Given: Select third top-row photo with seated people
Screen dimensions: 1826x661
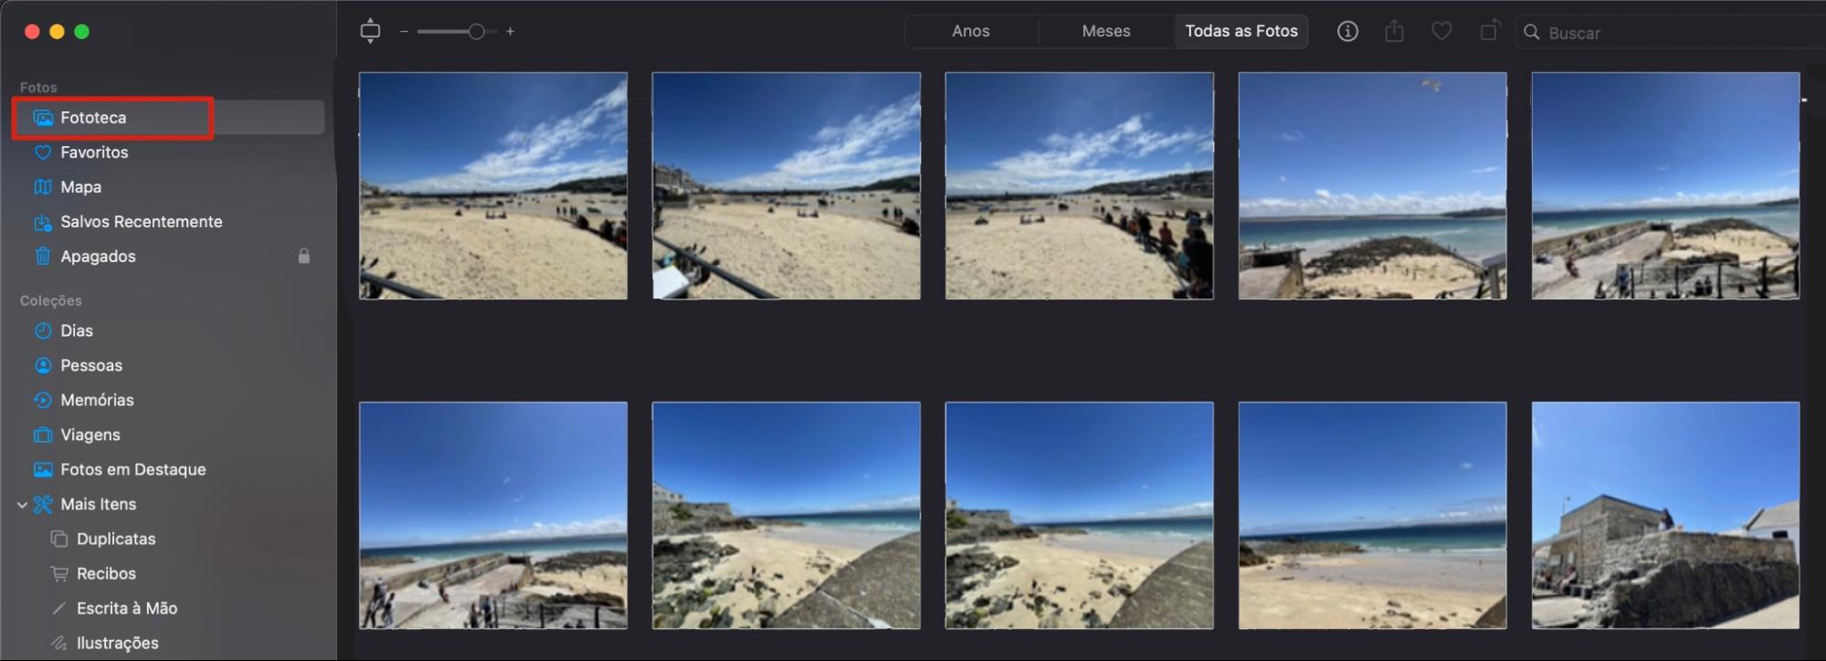Looking at the screenshot, I should click(x=1080, y=185).
